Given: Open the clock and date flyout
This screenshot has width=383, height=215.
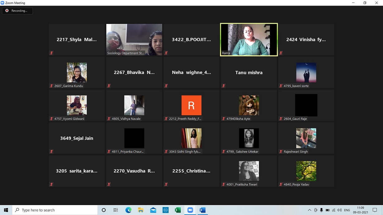Looking at the screenshot, I should pos(361,210).
